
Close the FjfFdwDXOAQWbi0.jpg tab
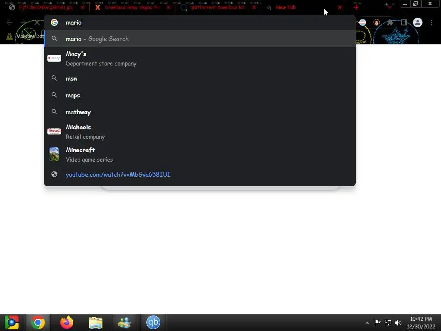click(x=82, y=8)
